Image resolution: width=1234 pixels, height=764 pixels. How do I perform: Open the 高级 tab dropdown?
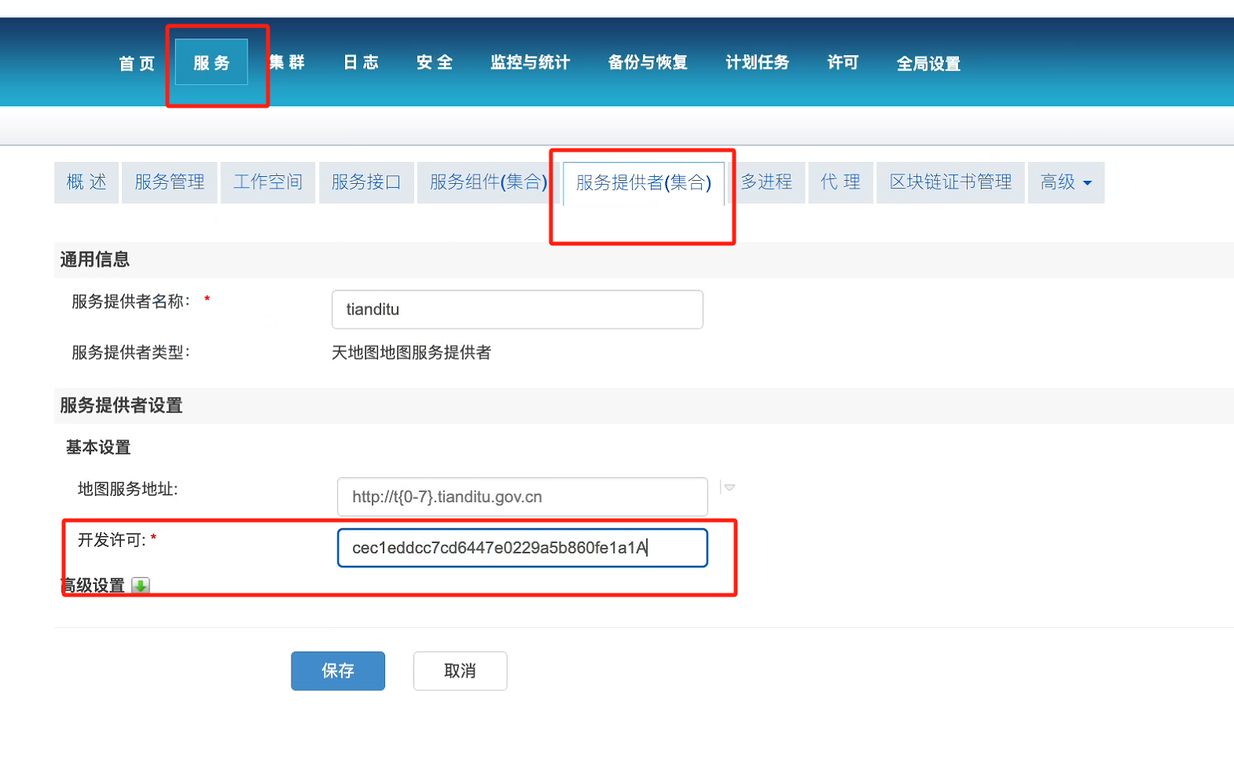click(x=1066, y=182)
